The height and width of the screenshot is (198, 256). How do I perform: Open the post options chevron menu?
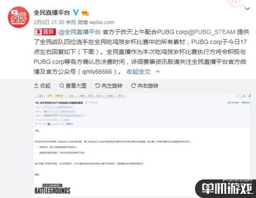point(247,9)
